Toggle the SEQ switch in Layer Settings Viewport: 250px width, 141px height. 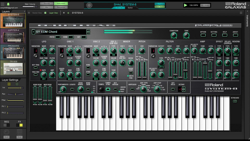(x=7, y=125)
